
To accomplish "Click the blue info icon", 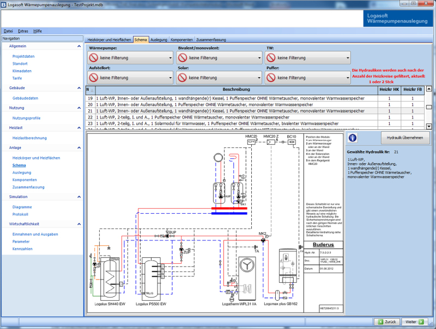I will 353,138.
